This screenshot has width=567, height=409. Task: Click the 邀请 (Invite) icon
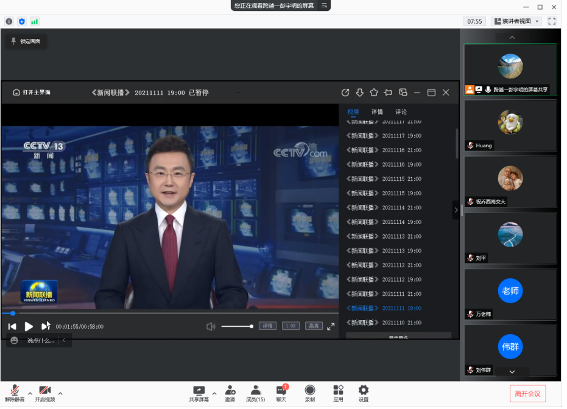[230, 391]
